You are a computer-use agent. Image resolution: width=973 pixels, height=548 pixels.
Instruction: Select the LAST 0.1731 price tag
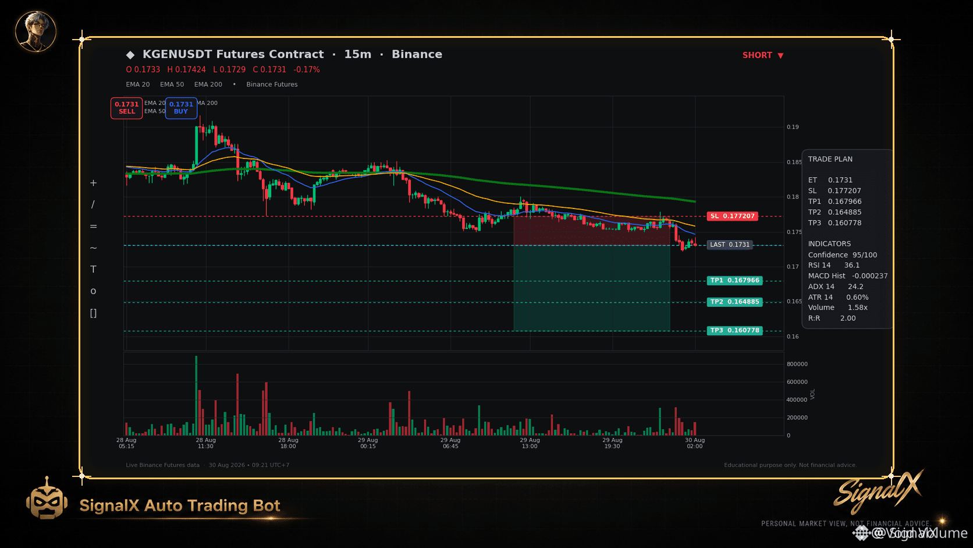pos(730,245)
